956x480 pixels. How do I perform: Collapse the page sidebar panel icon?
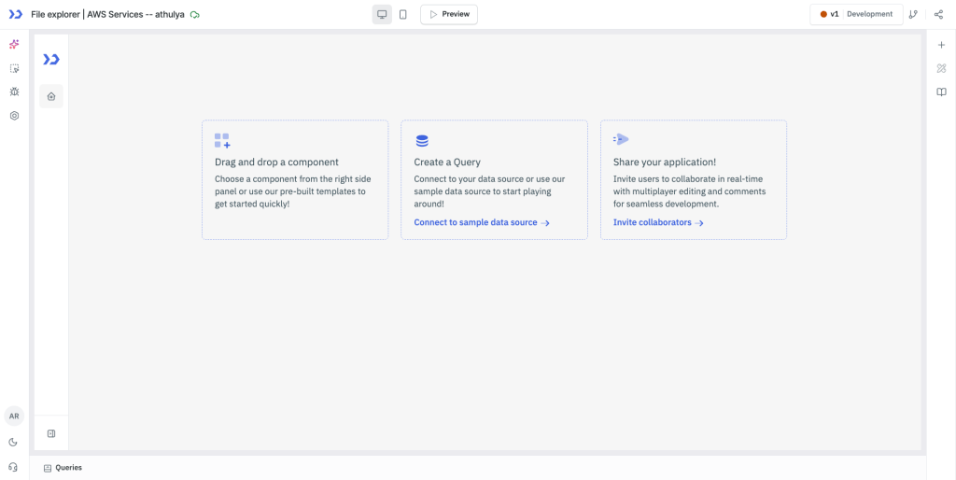pos(51,433)
